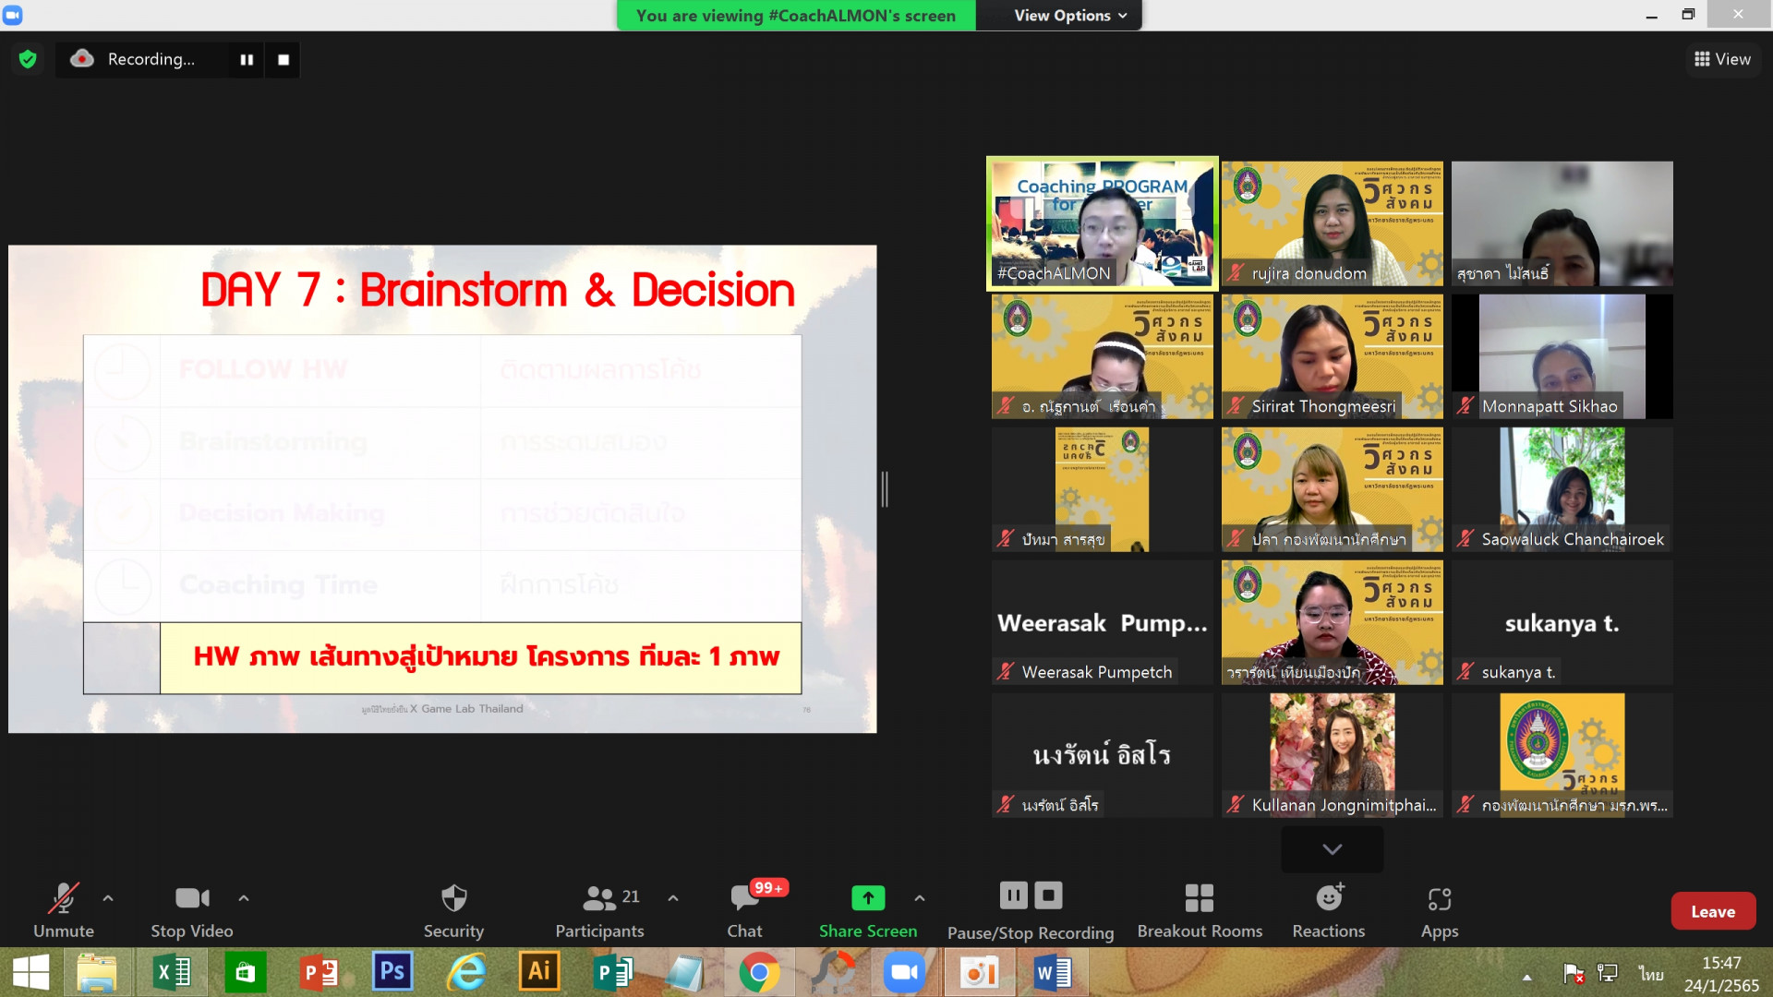1773x997 pixels.
Task: Pause the recording in top bar
Action: pos(247,59)
